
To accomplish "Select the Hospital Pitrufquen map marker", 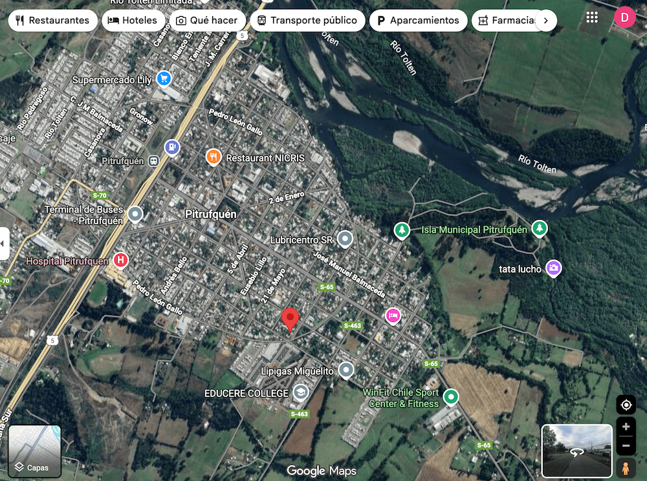I will pos(120,261).
